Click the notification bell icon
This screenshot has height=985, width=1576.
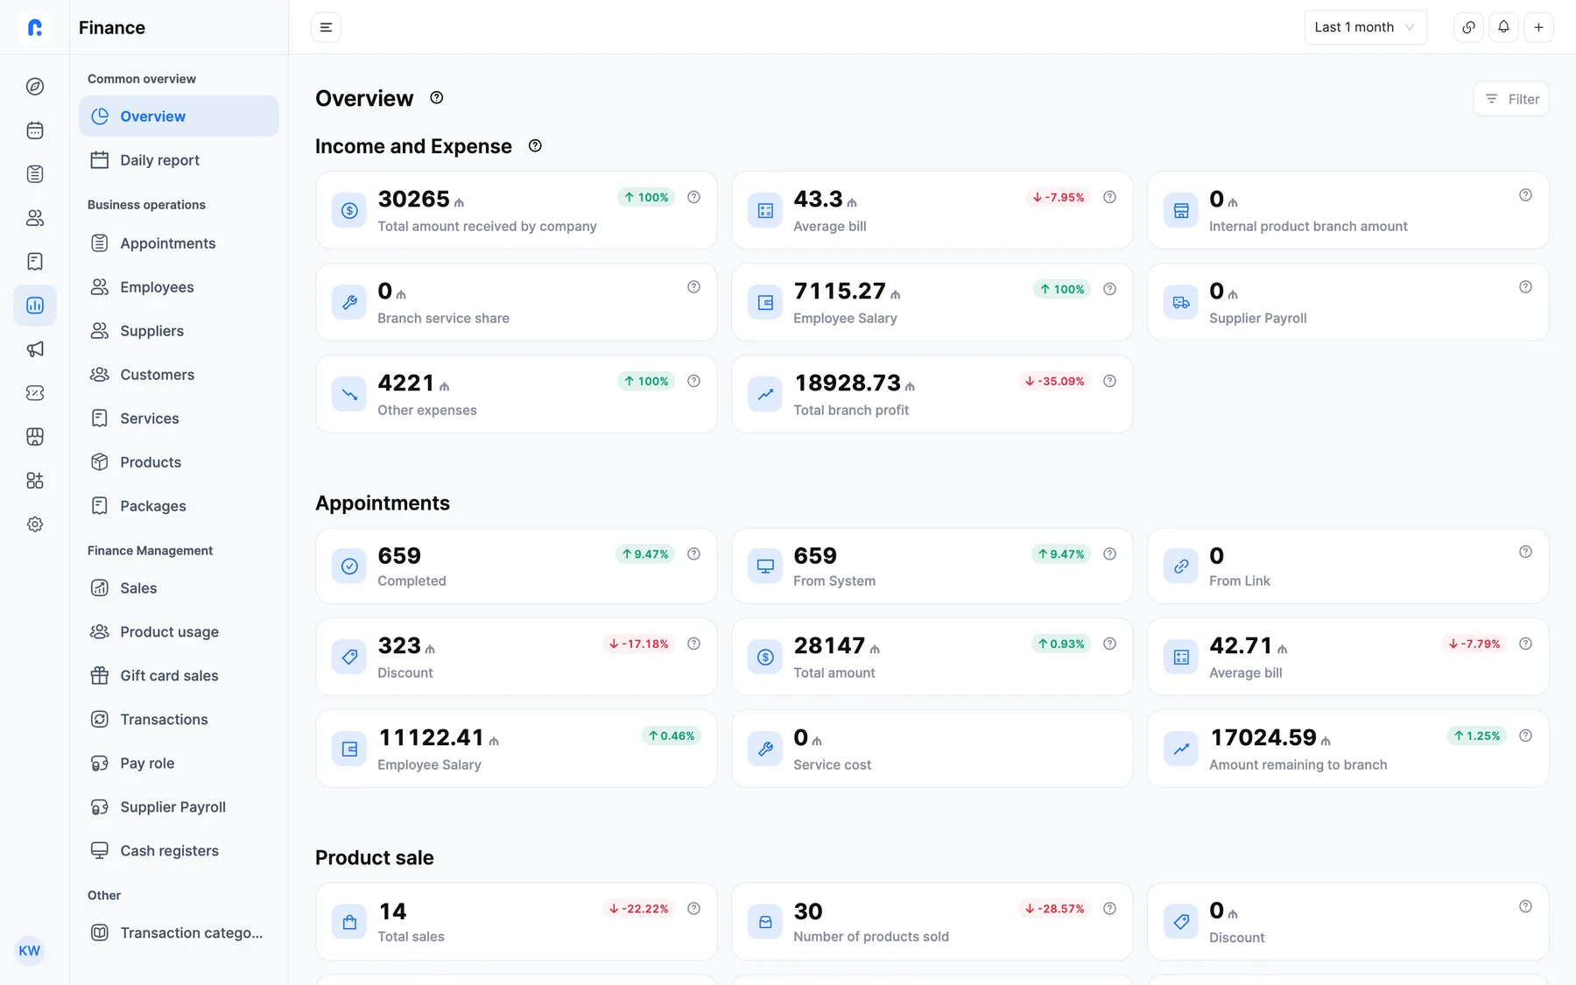click(x=1503, y=27)
